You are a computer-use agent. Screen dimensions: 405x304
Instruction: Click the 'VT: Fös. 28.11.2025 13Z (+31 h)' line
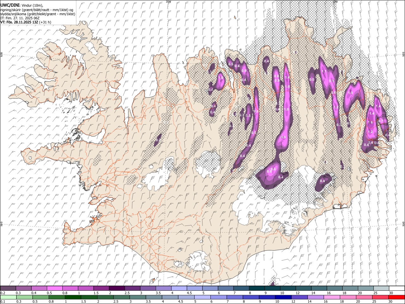[26, 22]
